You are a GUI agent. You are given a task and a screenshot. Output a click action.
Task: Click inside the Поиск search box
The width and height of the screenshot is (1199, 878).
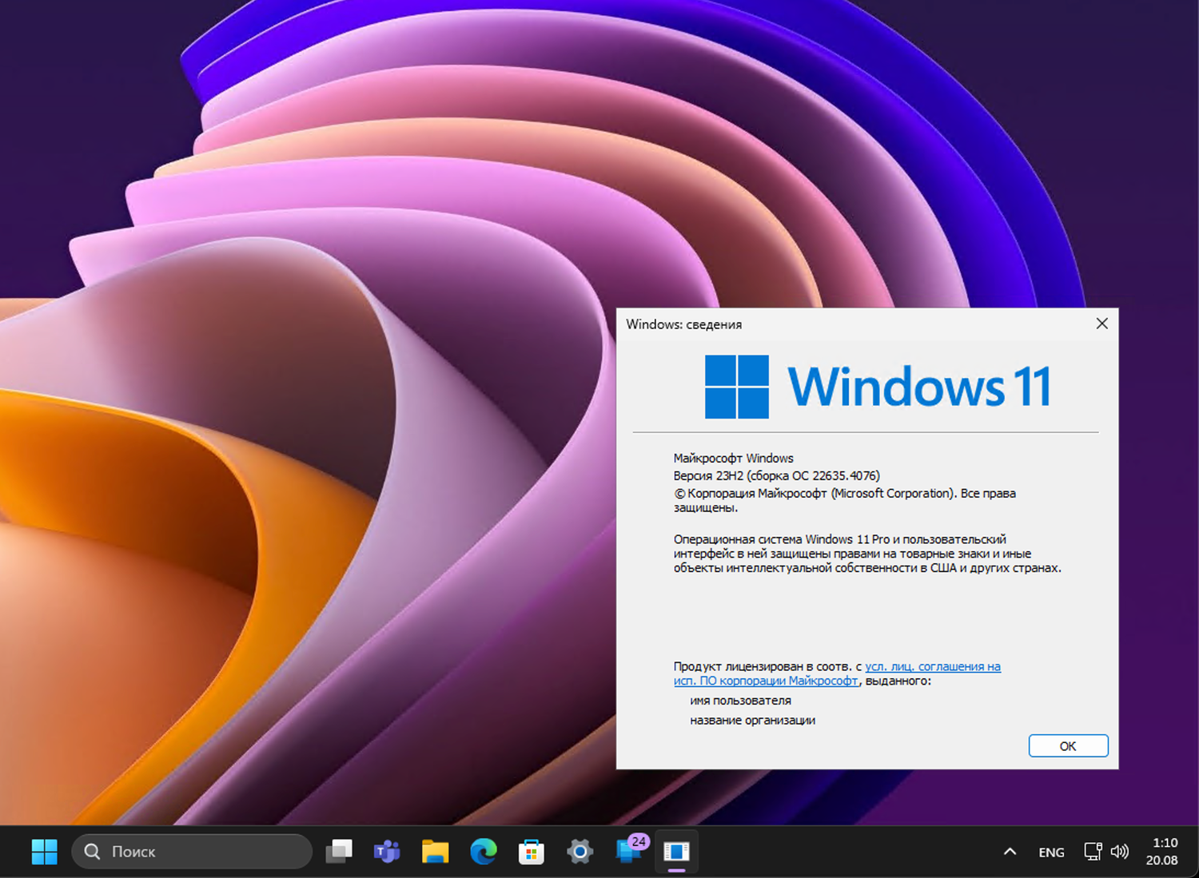192,852
